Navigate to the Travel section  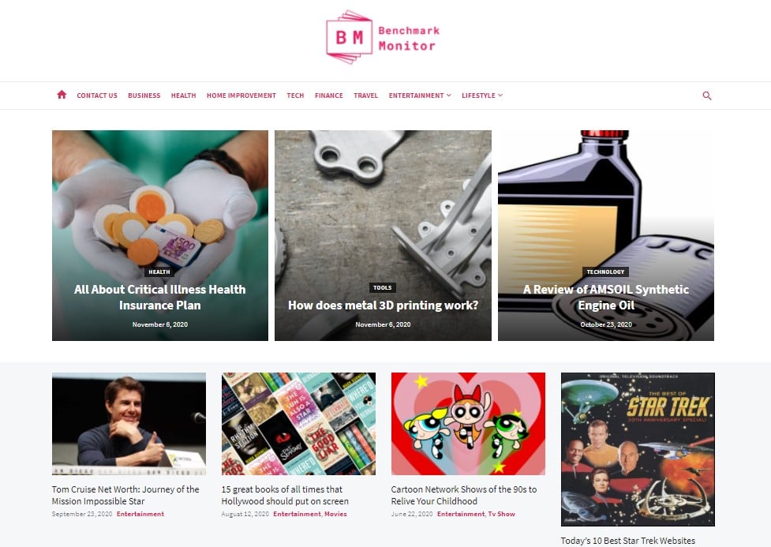pyautogui.click(x=366, y=96)
